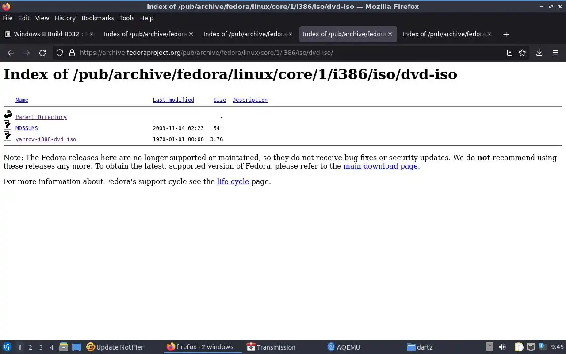Sort listing by the Size column

220,100
